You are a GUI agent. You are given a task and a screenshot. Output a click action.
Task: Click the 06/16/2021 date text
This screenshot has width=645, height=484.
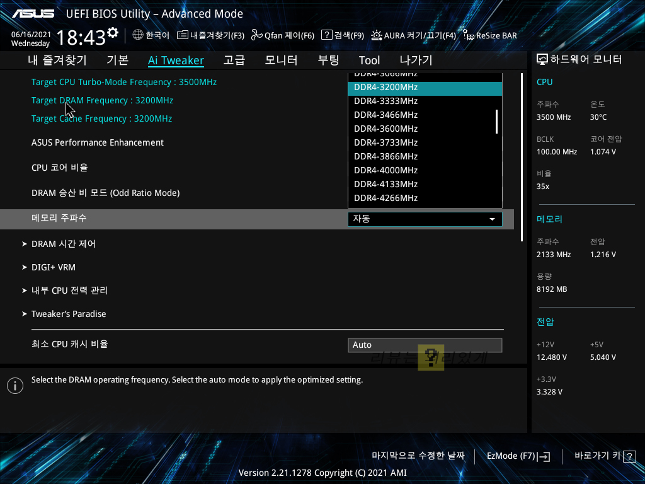(31, 35)
